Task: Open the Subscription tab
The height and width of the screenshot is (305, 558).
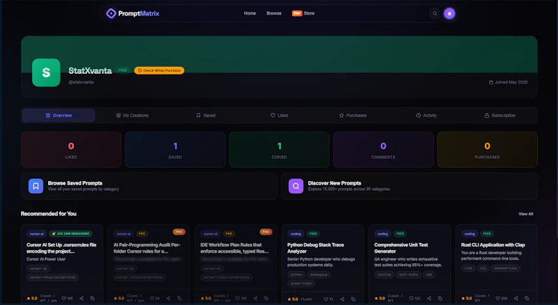Action: pos(499,116)
